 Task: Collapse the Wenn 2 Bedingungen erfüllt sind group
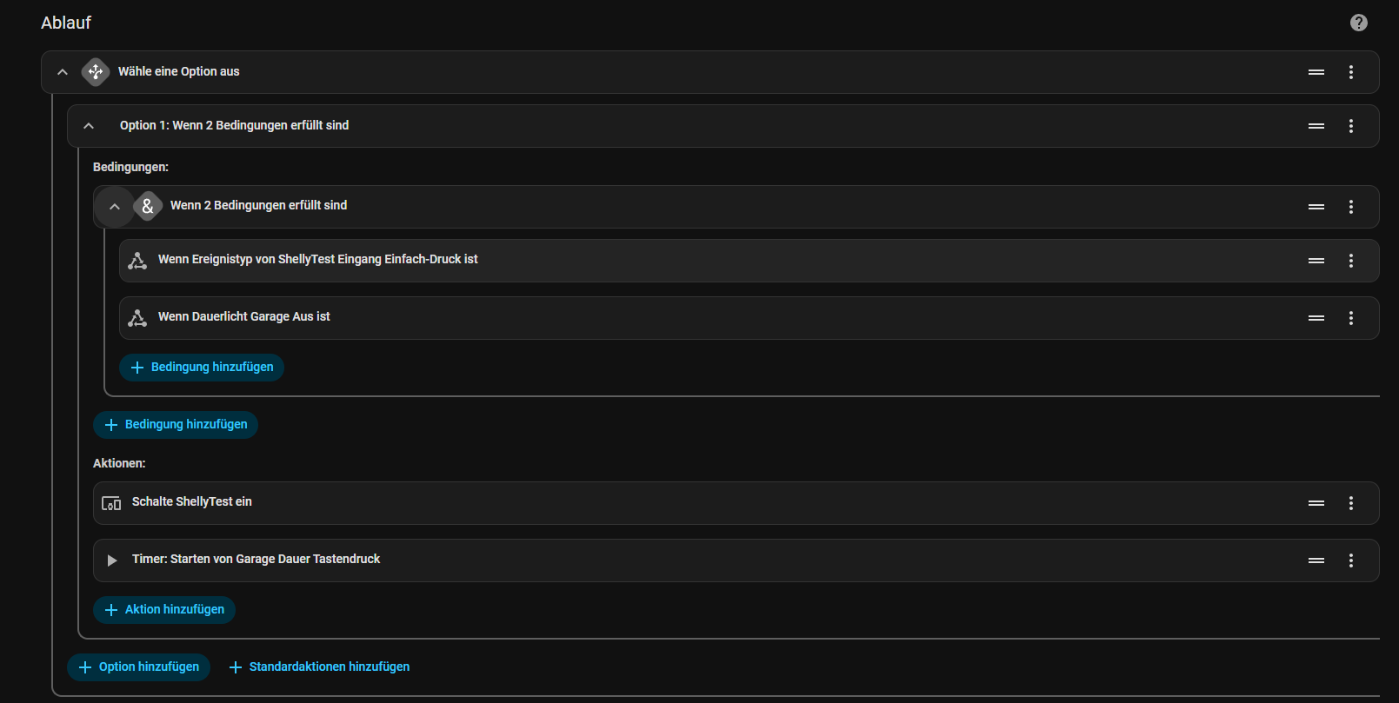(x=115, y=207)
